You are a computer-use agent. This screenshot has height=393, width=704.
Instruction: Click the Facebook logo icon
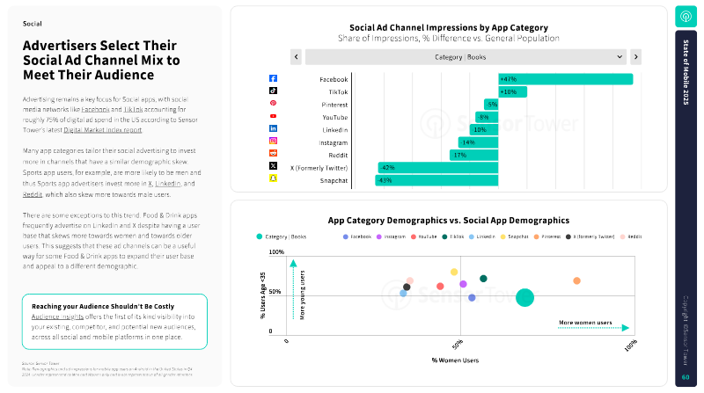pos(273,78)
